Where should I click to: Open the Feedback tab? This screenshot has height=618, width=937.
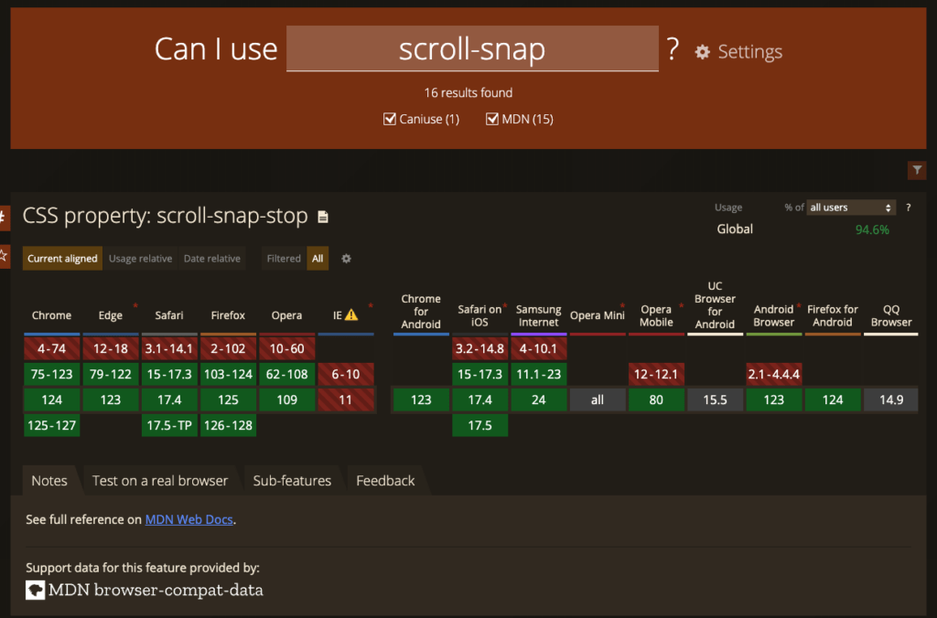click(x=384, y=480)
